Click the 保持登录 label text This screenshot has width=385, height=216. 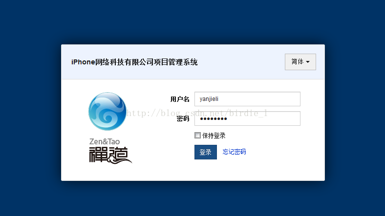point(214,136)
